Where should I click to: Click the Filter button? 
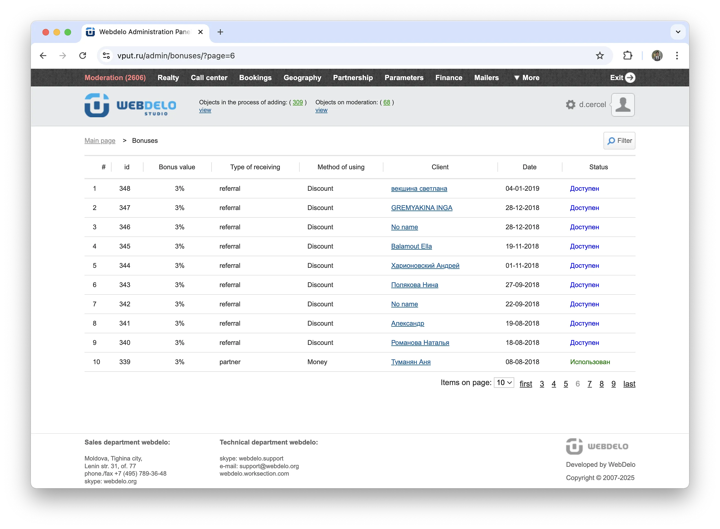(619, 141)
